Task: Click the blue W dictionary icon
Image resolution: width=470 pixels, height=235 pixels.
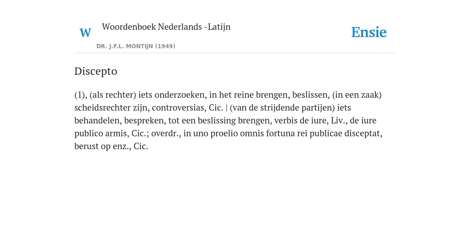Action: 85,33
